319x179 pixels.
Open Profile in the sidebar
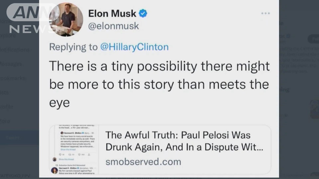(x=7, y=107)
